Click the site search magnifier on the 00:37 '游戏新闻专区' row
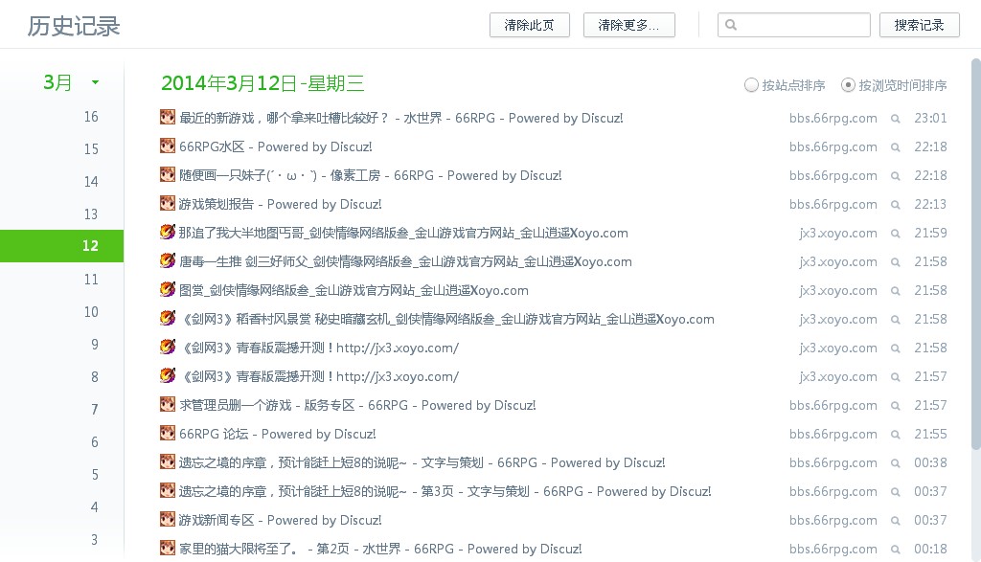981x562 pixels. [896, 522]
